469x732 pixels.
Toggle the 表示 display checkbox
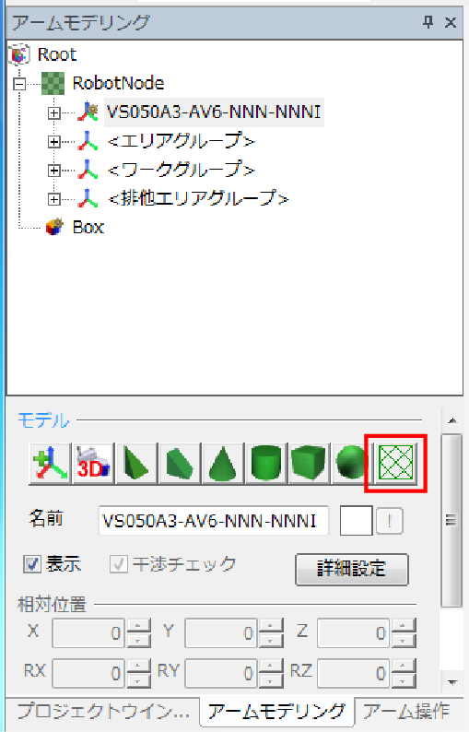32,564
